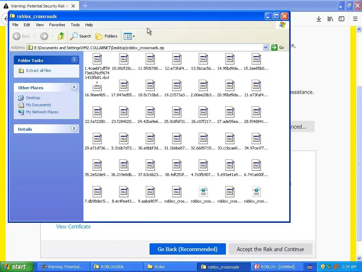Expand the Details panel
The image size is (362, 272).
[74, 129]
